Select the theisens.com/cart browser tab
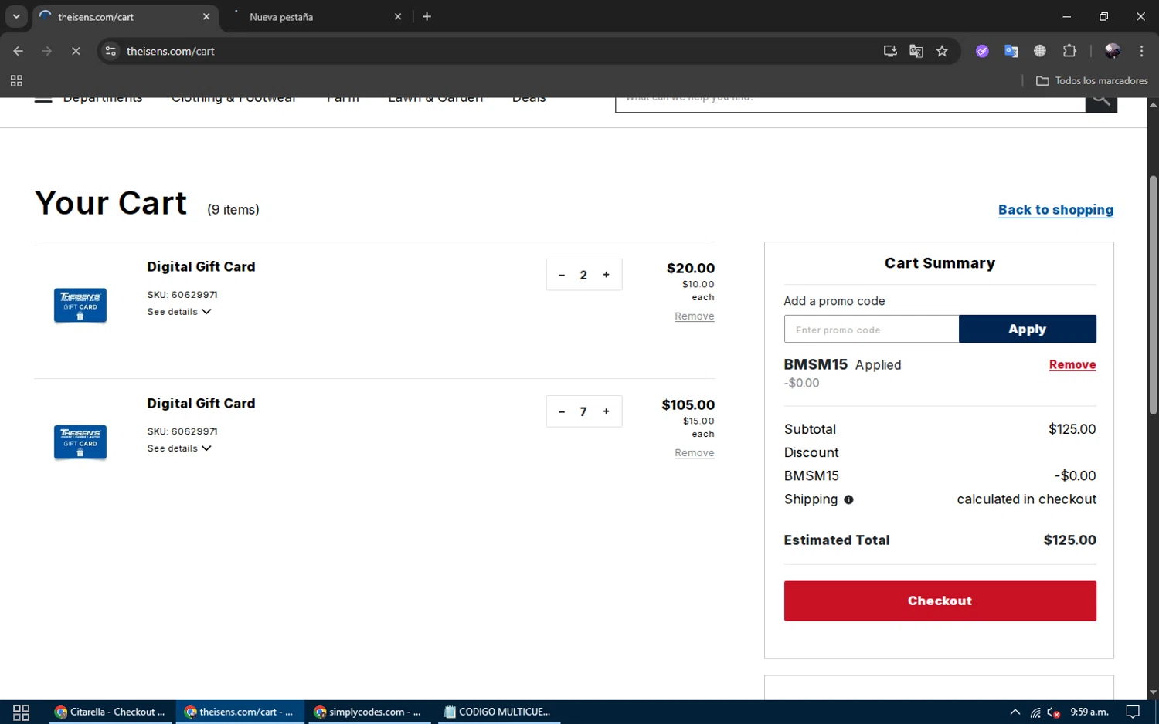The image size is (1159, 724). tap(124, 16)
